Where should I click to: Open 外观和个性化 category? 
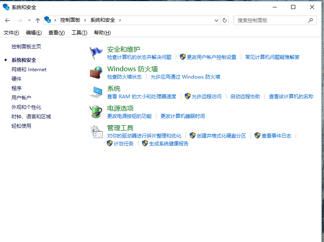tap(26, 107)
